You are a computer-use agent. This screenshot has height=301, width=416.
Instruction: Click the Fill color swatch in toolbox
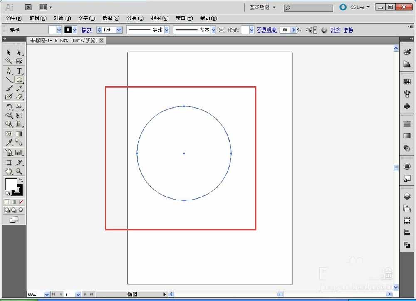(x=10, y=184)
